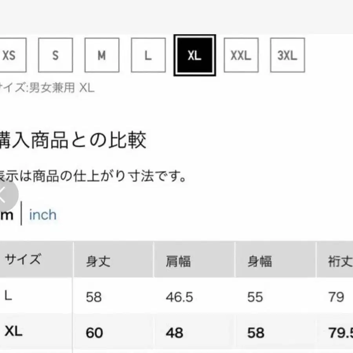Screen dimensions: 353x353
Task: Click the 桁丈 column header
Action: pyautogui.click(x=340, y=260)
